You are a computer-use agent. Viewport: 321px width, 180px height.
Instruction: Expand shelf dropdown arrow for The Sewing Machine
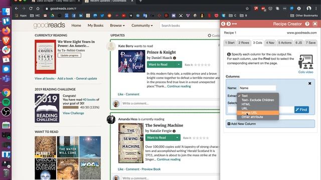coord(177,137)
